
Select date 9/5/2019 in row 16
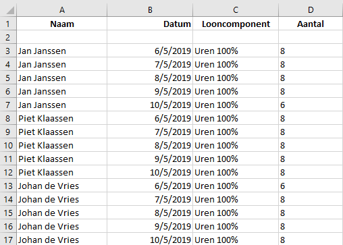150,226
